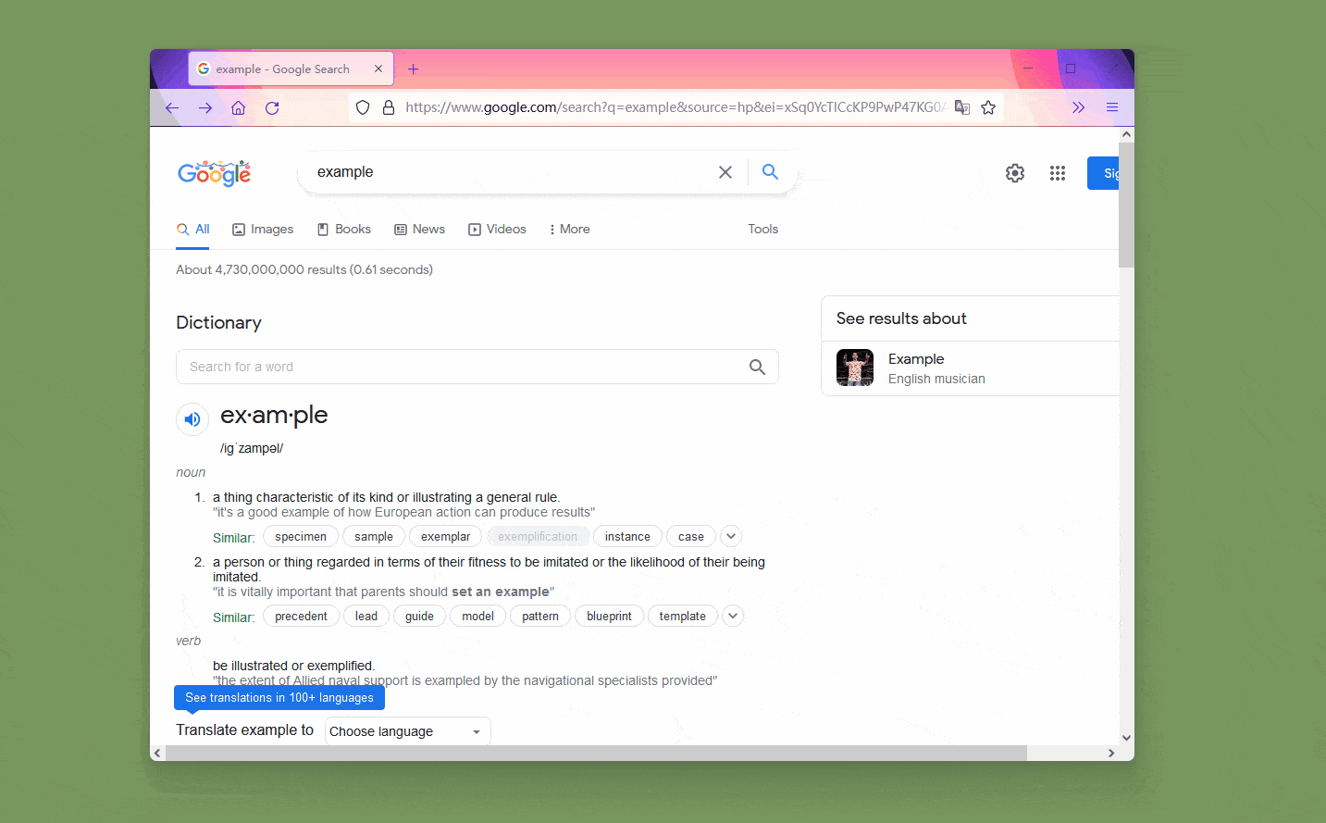The height and width of the screenshot is (823, 1326).
Task: Open a new tab with the plus button
Action: point(414,69)
